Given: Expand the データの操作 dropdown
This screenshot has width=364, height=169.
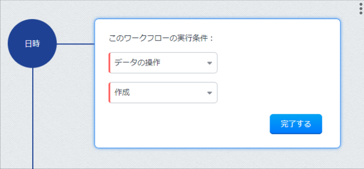Looking at the screenshot, I should pos(163,63).
